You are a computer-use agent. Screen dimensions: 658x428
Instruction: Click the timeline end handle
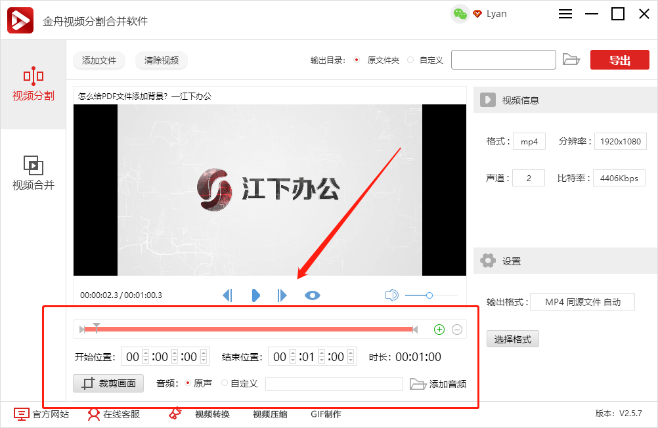coord(415,330)
